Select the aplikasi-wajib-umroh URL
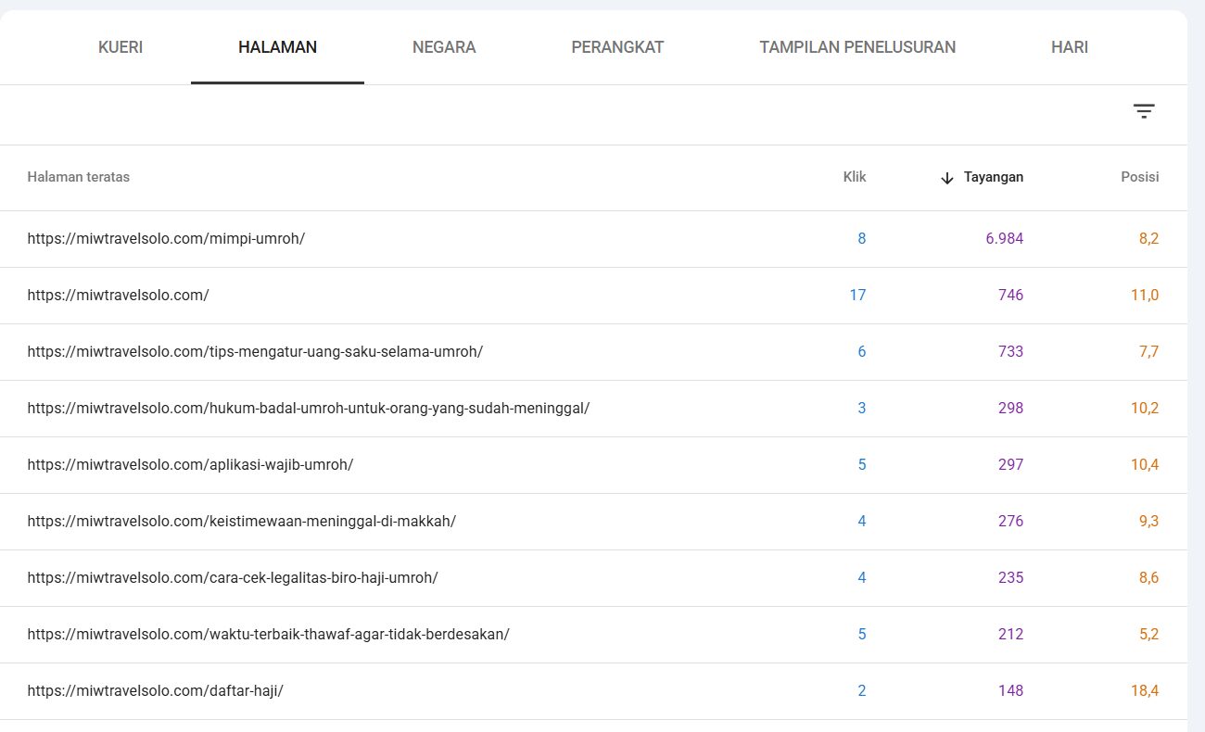The height and width of the screenshot is (732, 1205). [190, 465]
